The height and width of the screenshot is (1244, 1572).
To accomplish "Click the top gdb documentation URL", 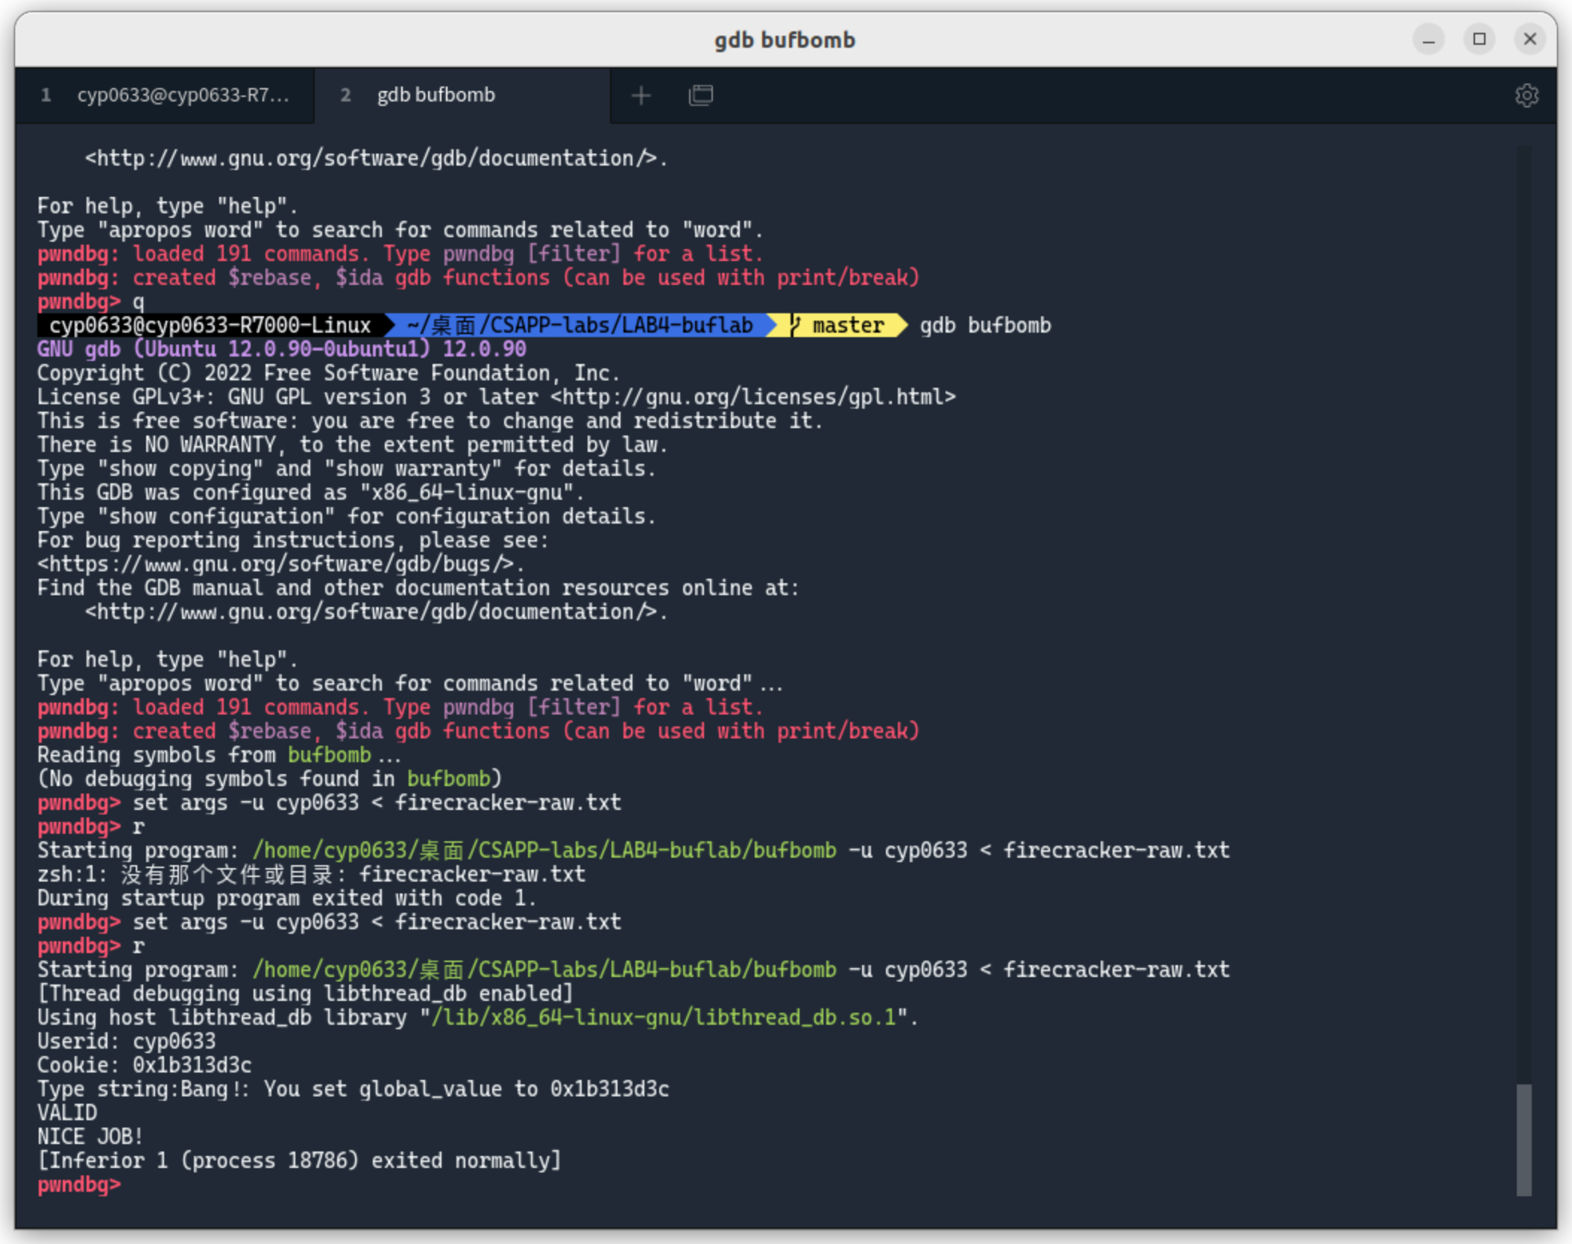I will 371,158.
